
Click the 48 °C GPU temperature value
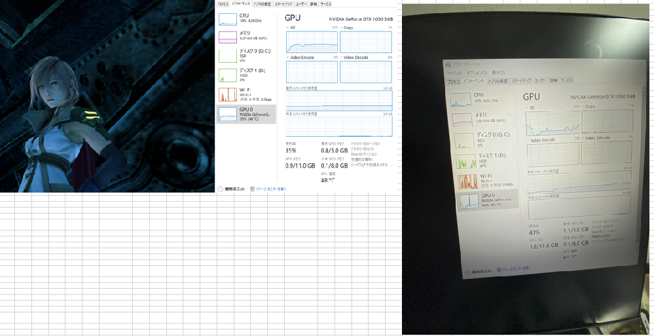click(x=327, y=180)
